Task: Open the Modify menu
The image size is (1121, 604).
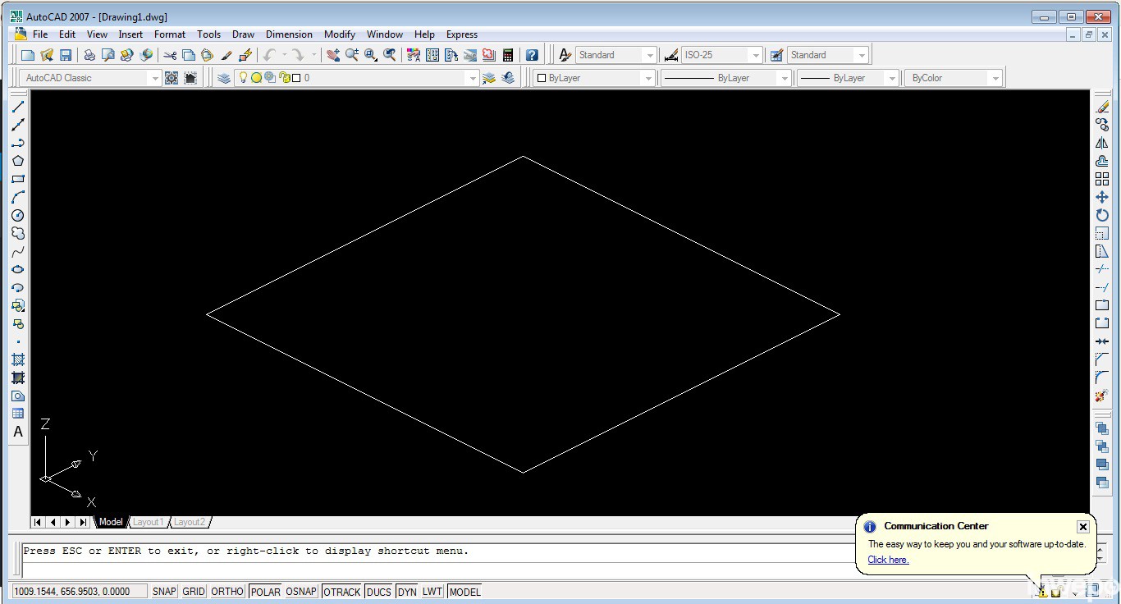Action: (339, 34)
